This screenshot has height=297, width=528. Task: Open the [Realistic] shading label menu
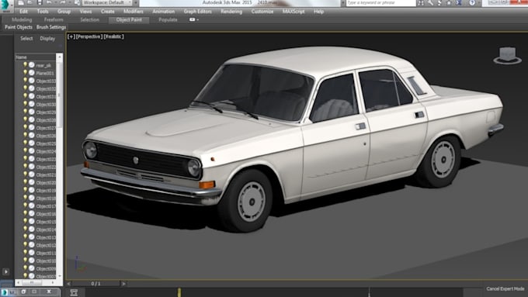(x=114, y=36)
